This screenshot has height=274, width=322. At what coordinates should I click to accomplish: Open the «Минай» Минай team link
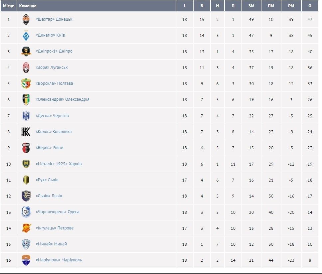coord(51,244)
